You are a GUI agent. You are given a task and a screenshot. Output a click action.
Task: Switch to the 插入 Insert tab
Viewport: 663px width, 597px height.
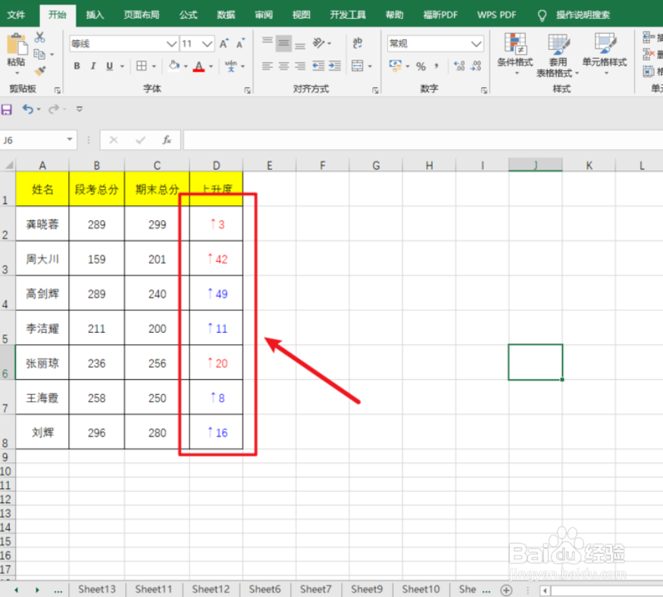(95, 15)
